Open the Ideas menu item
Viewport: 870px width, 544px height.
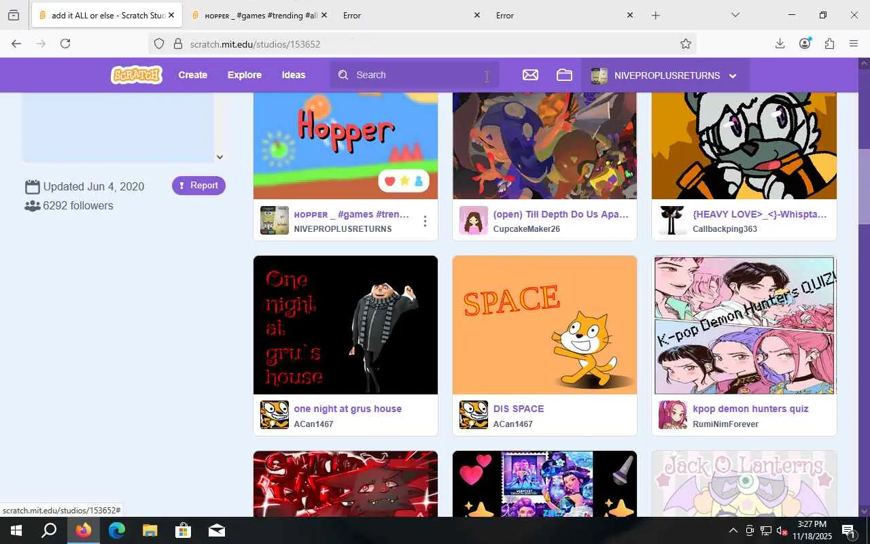pos(294,75)
